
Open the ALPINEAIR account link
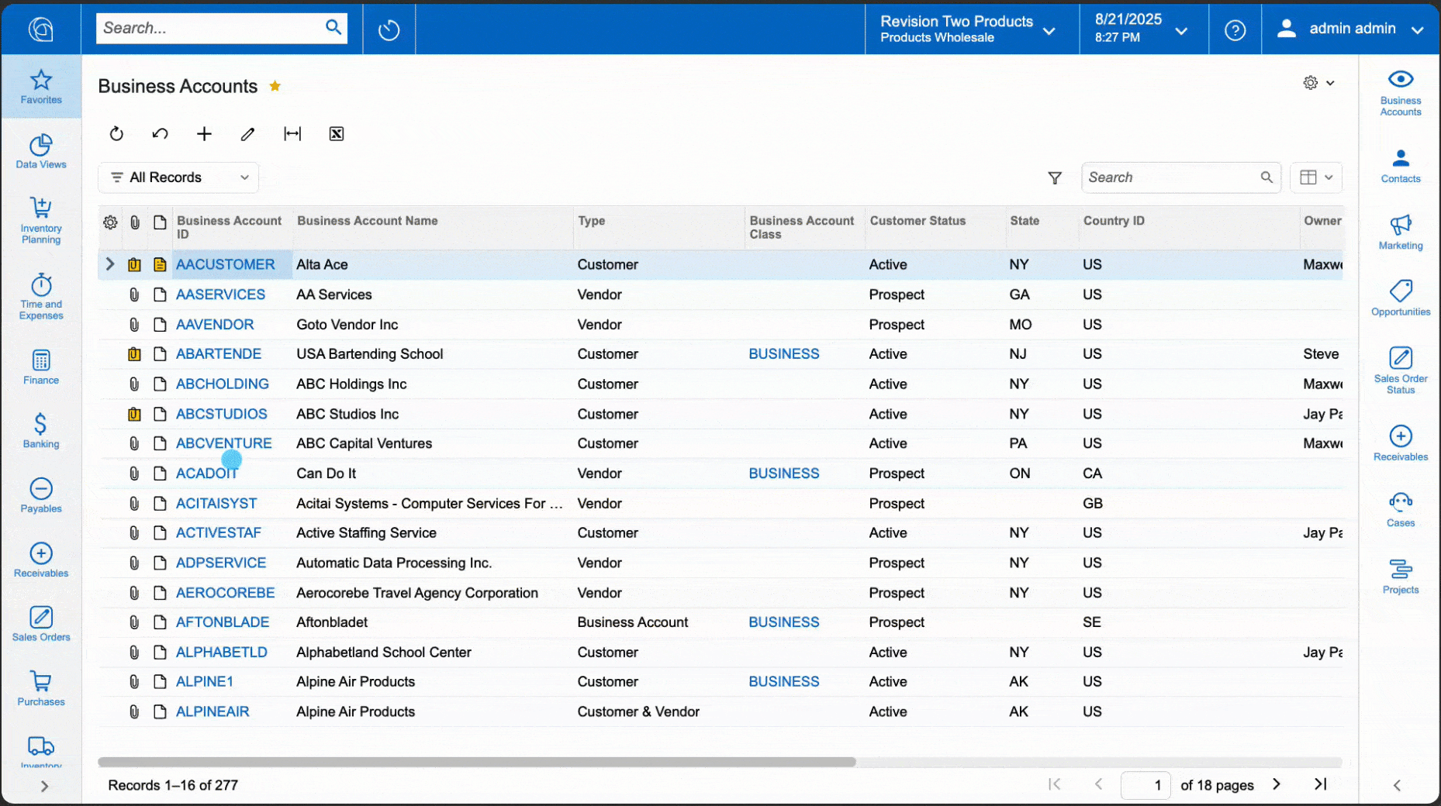(x=213, y=711)
